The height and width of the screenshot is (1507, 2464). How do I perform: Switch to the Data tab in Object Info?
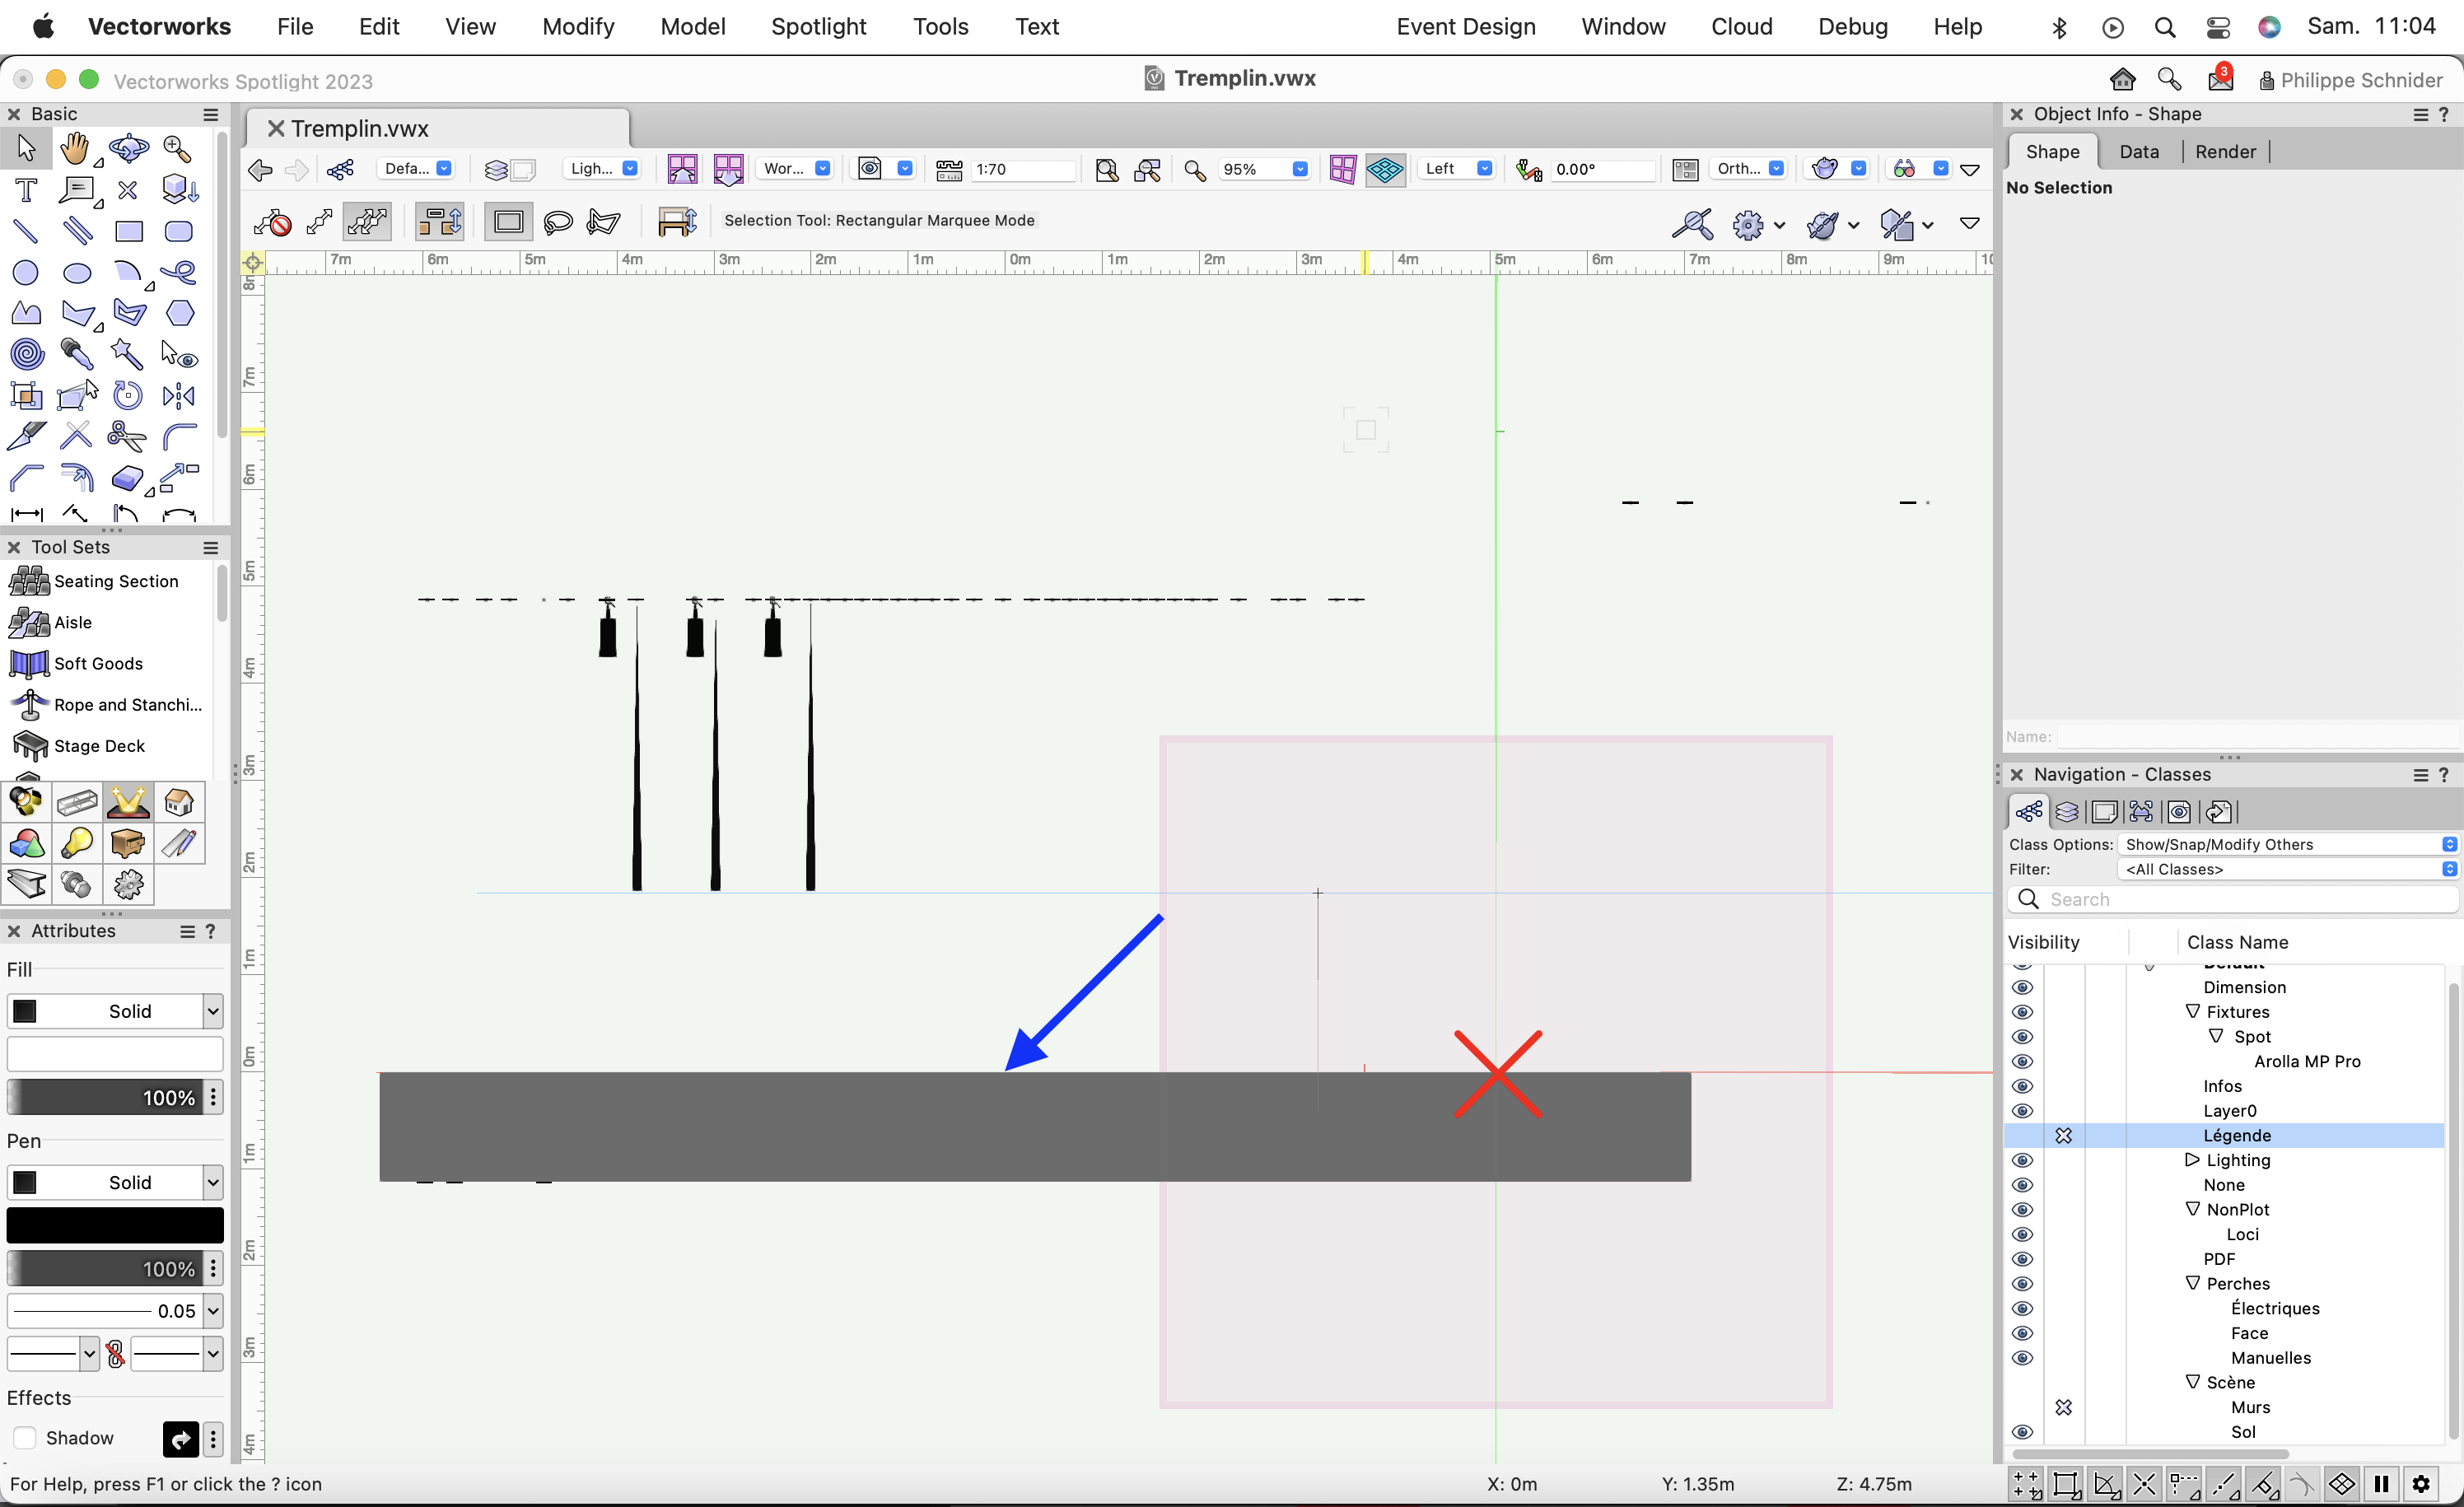point(2139,151)
